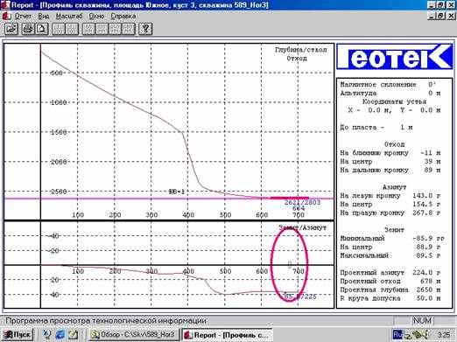Image resolution: width=457 pixels, height=342 pixels.
Task: Open the Окно menu
Action: coord(96,16)
